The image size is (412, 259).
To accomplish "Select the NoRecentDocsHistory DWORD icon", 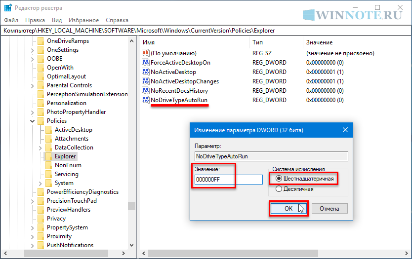I will point(146,91).
